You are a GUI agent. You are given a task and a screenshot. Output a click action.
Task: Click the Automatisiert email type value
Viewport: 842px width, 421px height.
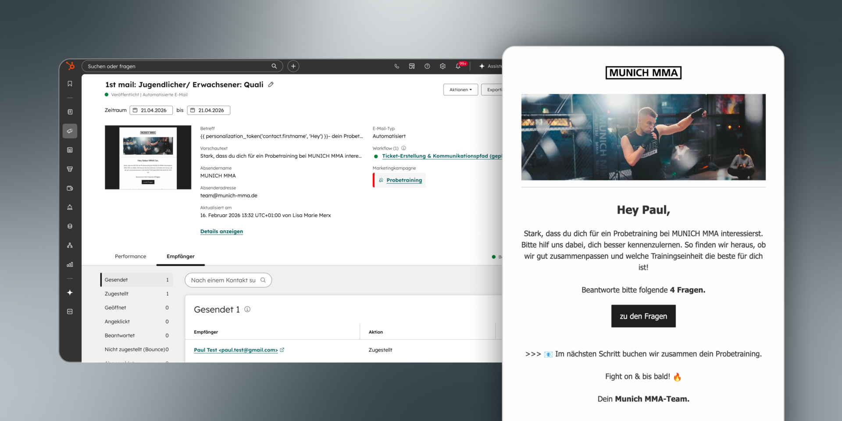tap(389, 136)
